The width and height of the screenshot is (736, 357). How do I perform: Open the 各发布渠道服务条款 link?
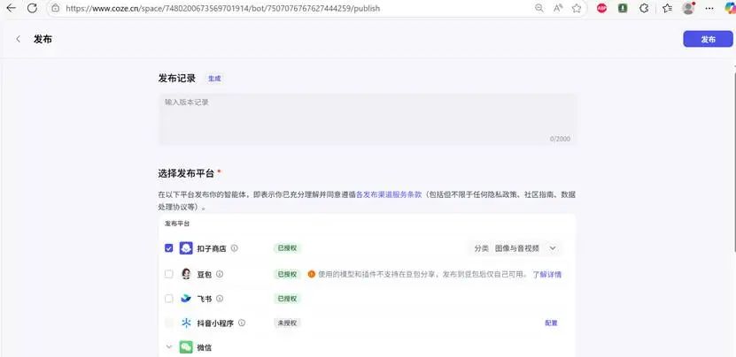click(x=389, y=194)
